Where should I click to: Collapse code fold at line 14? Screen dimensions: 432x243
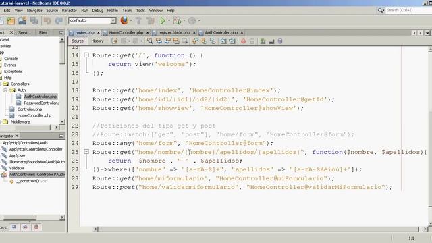click(86, 55)
